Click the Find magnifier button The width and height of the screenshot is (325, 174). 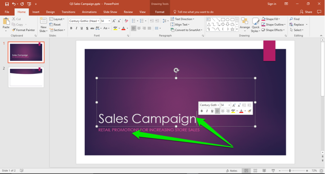click(294, 19)
